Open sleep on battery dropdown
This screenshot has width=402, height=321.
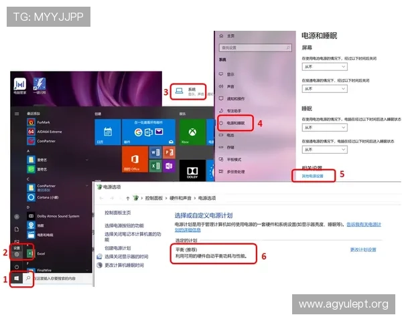pos(324,128)
